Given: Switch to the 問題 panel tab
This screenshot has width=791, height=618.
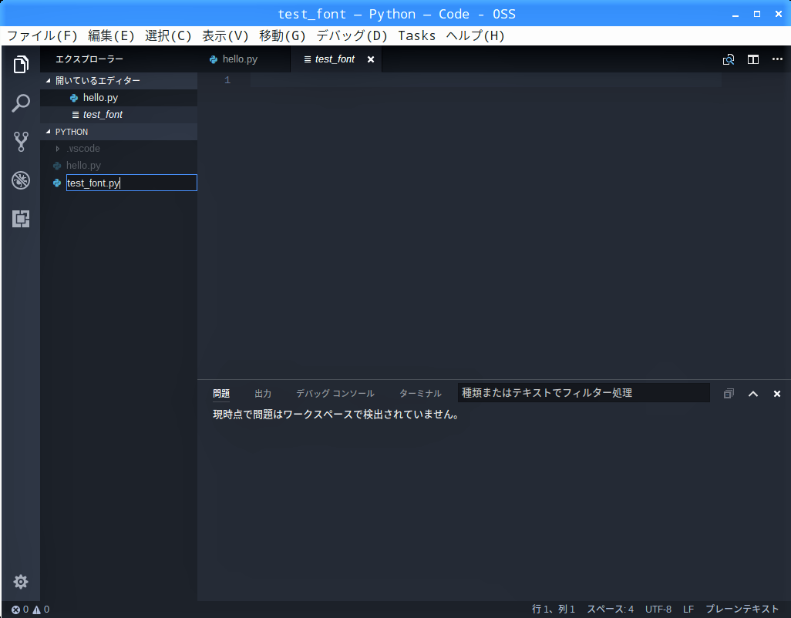Looking at the screenshot, I should coord(221,394).
